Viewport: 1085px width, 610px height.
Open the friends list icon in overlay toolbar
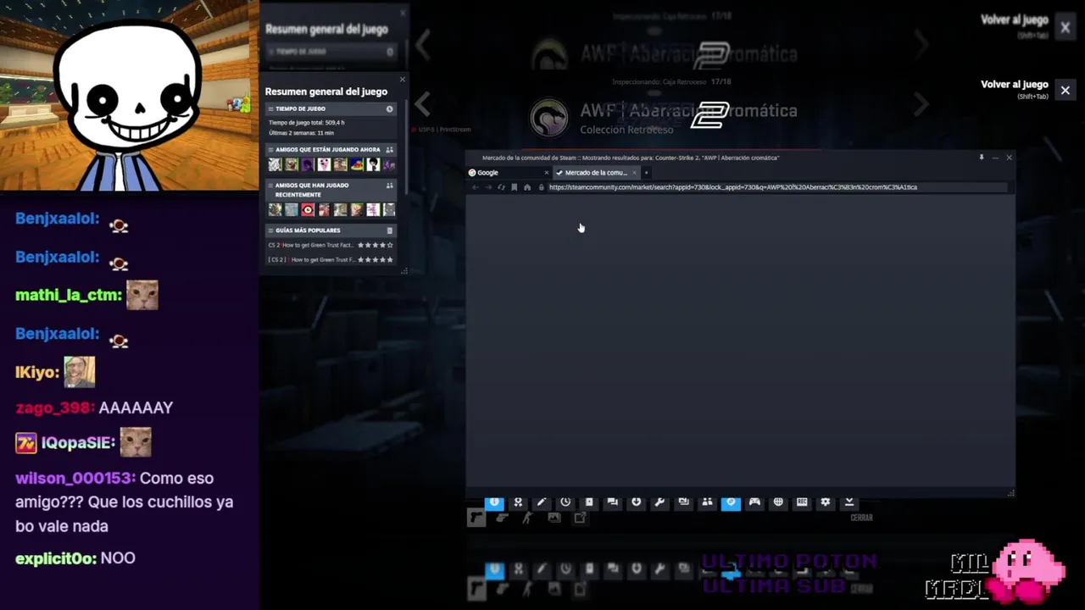point(707,502)
